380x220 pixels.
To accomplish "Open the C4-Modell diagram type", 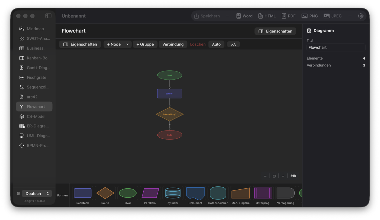I will (x=34, y=117).
